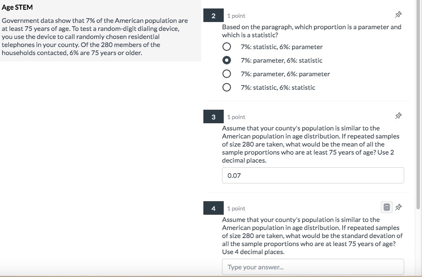Click the question 2 number badge
This screenshot has height=277, width=422.
tap(213, 15)
